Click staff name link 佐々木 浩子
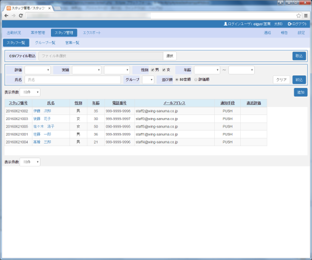 43,126
